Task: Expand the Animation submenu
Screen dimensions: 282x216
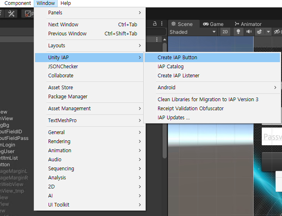Action: pyautogui.click(x=90, y=151)
